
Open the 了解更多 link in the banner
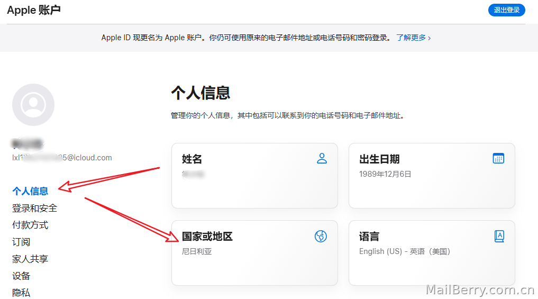[x=414, y=38]
